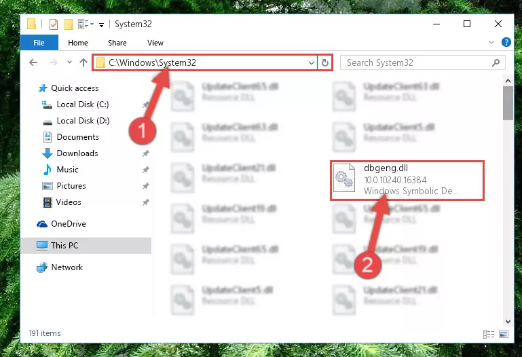Screen dimensions: 522x357
Task: Click the pin icon beside Downloads
Action: (x=146, y=153)
